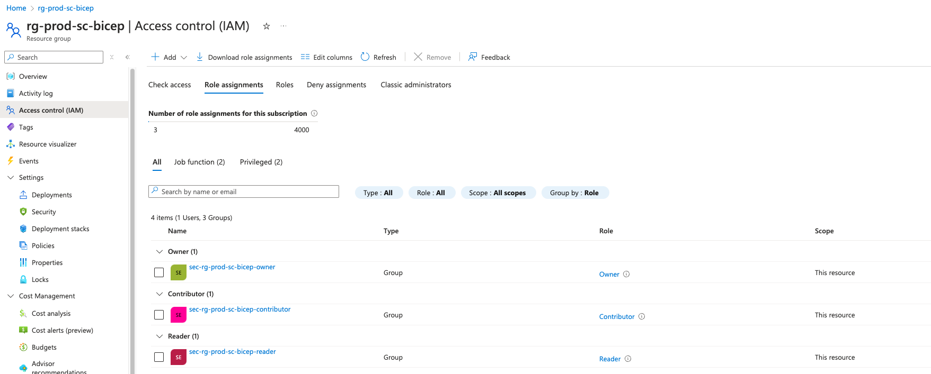Collapse the sidebar using the double chevron icon
931x374 pixels.
point(127,57)
